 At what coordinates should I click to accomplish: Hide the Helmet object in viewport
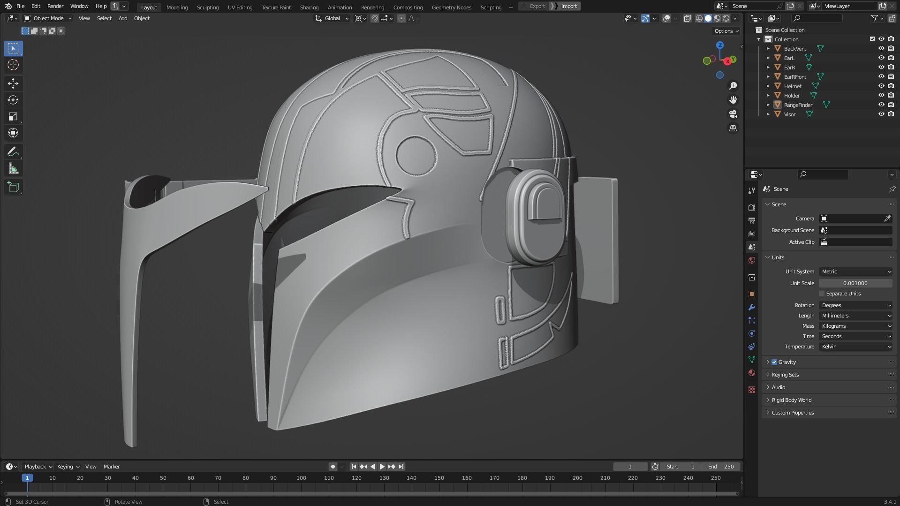click(881, 86)
